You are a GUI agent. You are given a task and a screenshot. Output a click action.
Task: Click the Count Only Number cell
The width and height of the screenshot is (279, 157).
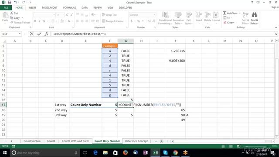86,105
